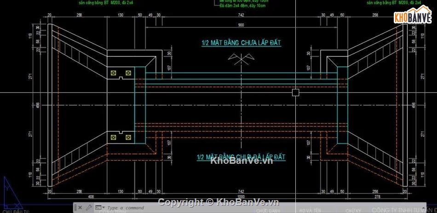This screenshot has width=437, height=213.
Task: Close the command line window
Action: coord(80,207)
